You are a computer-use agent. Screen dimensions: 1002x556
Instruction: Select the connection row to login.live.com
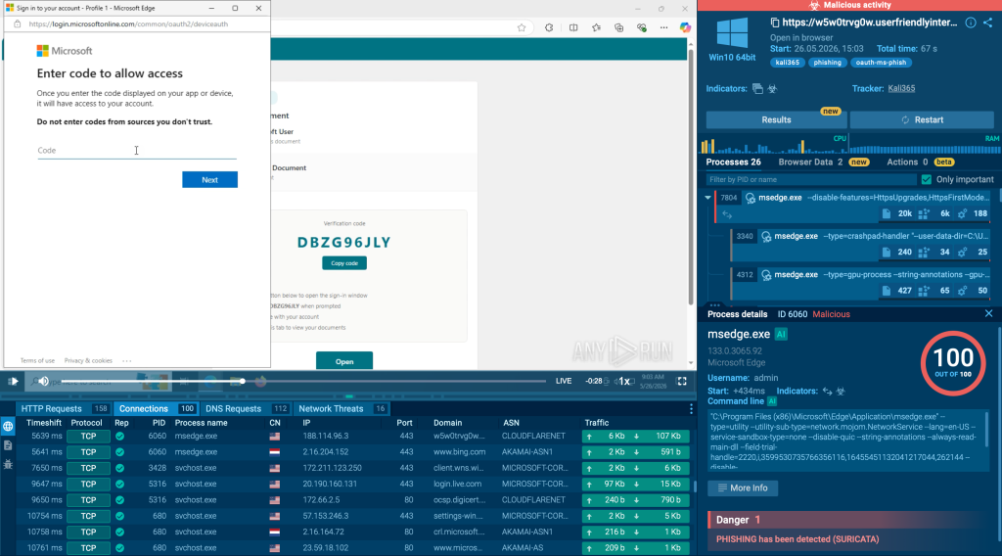pos(353,484)
